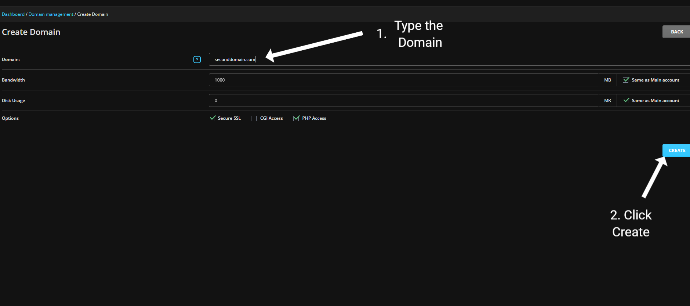This screenshot has width=690, height=306.
Task: Click the Create Domain breadcrumb text
Action: [93, 14]
